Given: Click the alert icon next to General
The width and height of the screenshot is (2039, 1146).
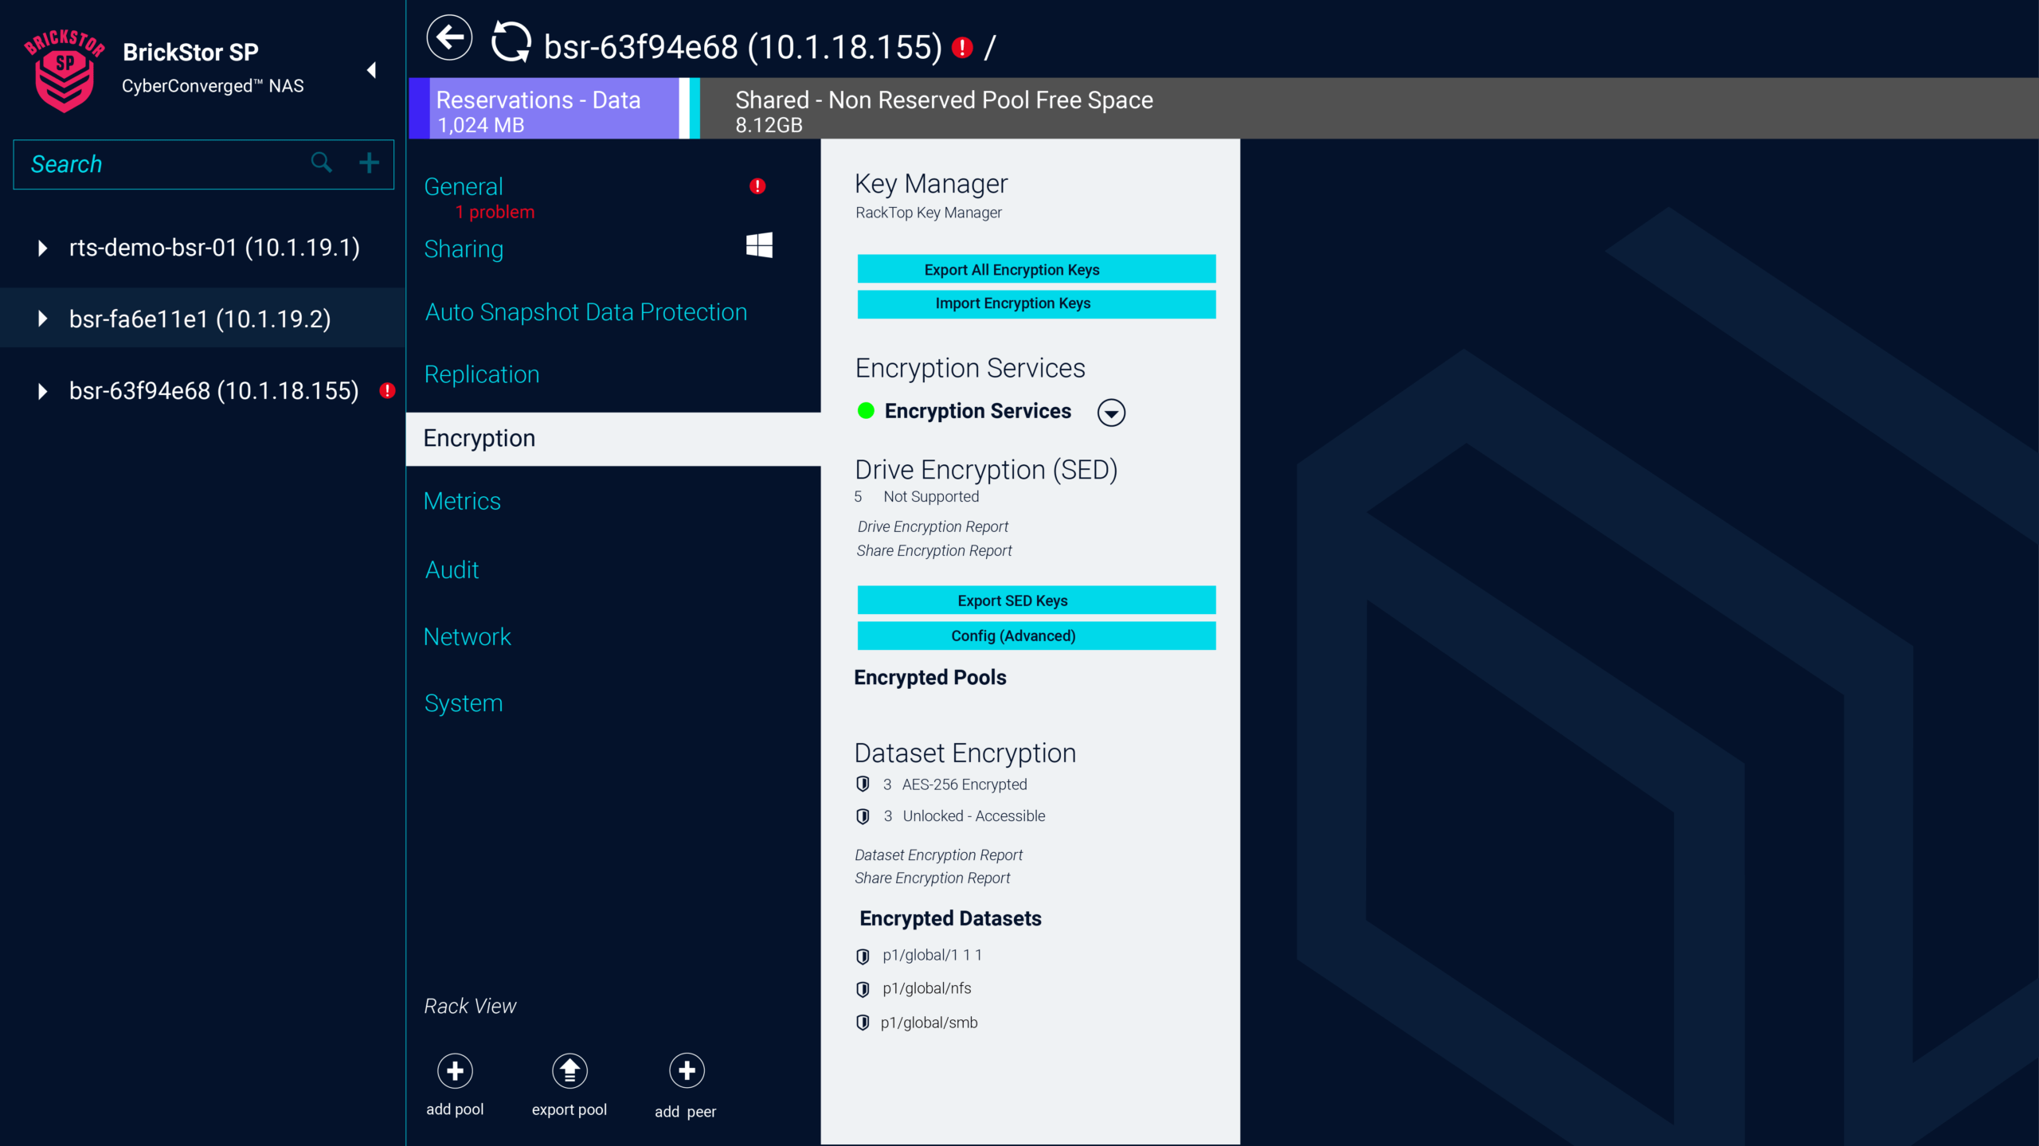Looking at the screenshot, I should click(x=757, y=186).
